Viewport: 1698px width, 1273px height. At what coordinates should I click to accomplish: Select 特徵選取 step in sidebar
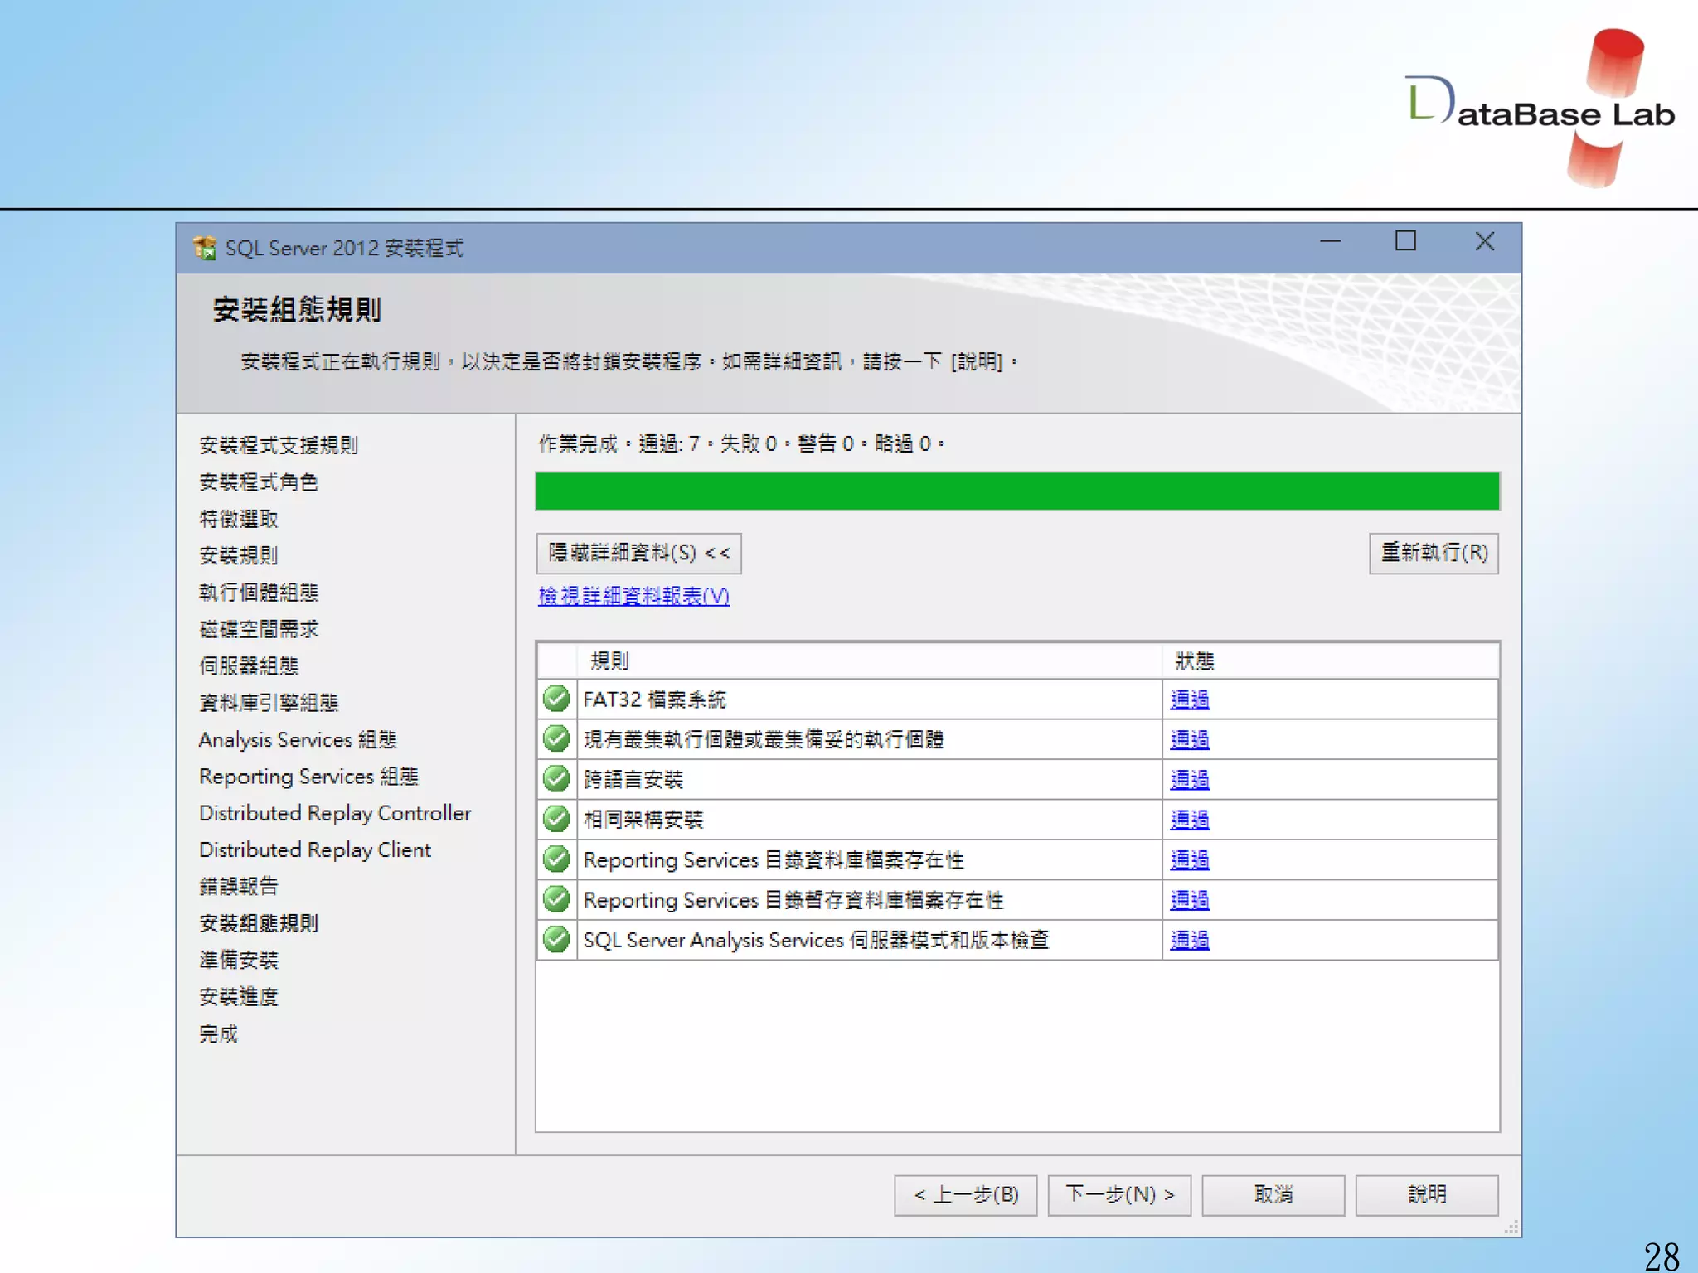[x=239, y=519]
